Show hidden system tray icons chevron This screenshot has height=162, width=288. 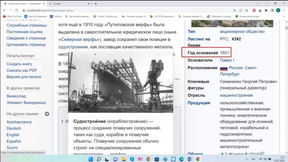pyautogui.click(x=247, y=159)
